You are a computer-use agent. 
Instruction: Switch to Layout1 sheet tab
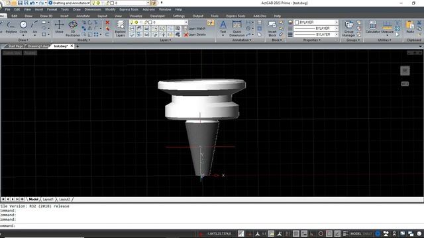48,200
